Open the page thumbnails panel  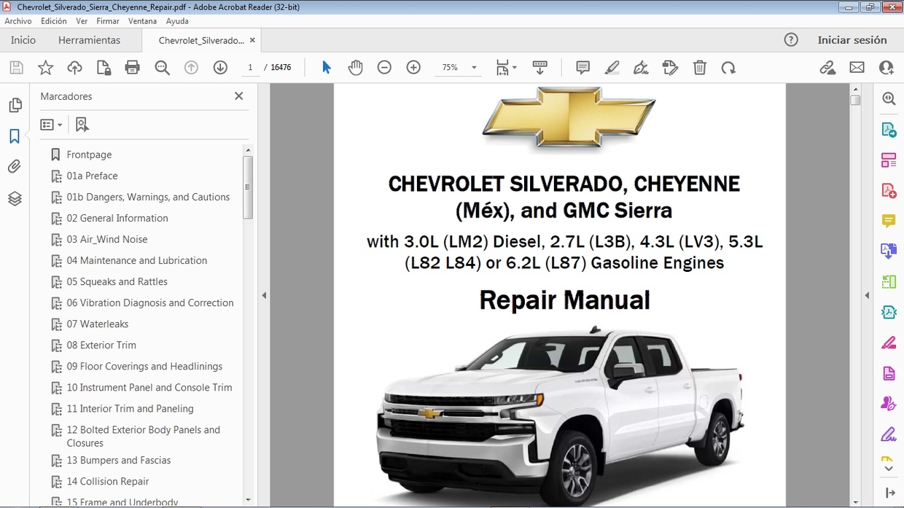click(15, 104)
